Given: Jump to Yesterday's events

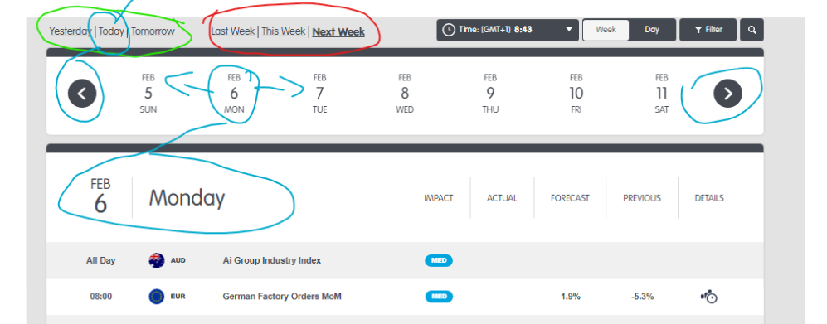Looking at the screenshot, I should pyautogui.click(x=71, y=31).
